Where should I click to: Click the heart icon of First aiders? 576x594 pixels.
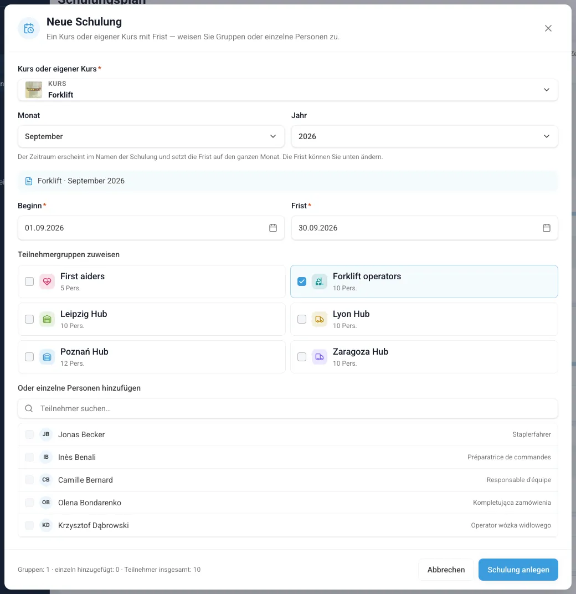(47, 281)
